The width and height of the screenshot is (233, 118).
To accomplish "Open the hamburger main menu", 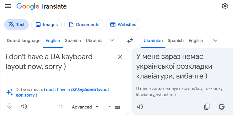I will 8,6.
